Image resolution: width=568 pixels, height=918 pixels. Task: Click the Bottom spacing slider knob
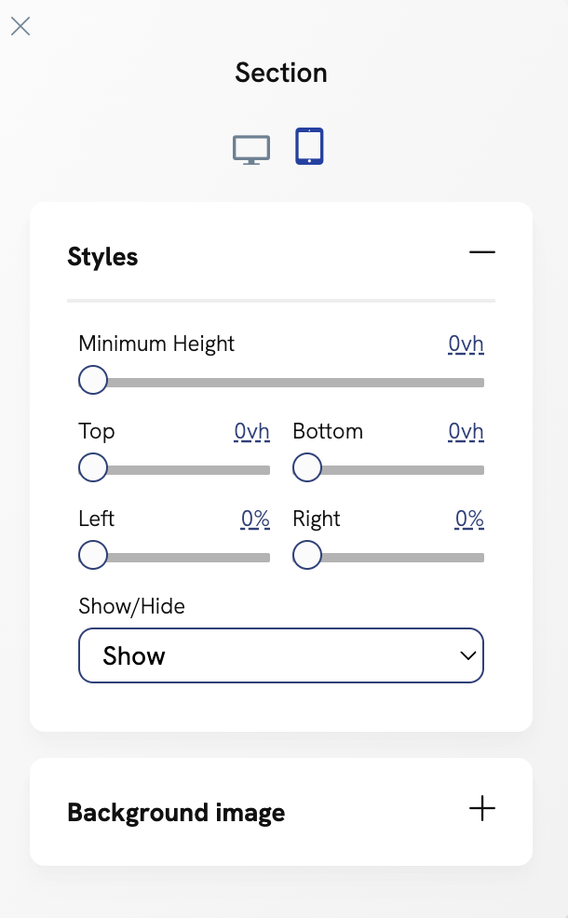306,467
